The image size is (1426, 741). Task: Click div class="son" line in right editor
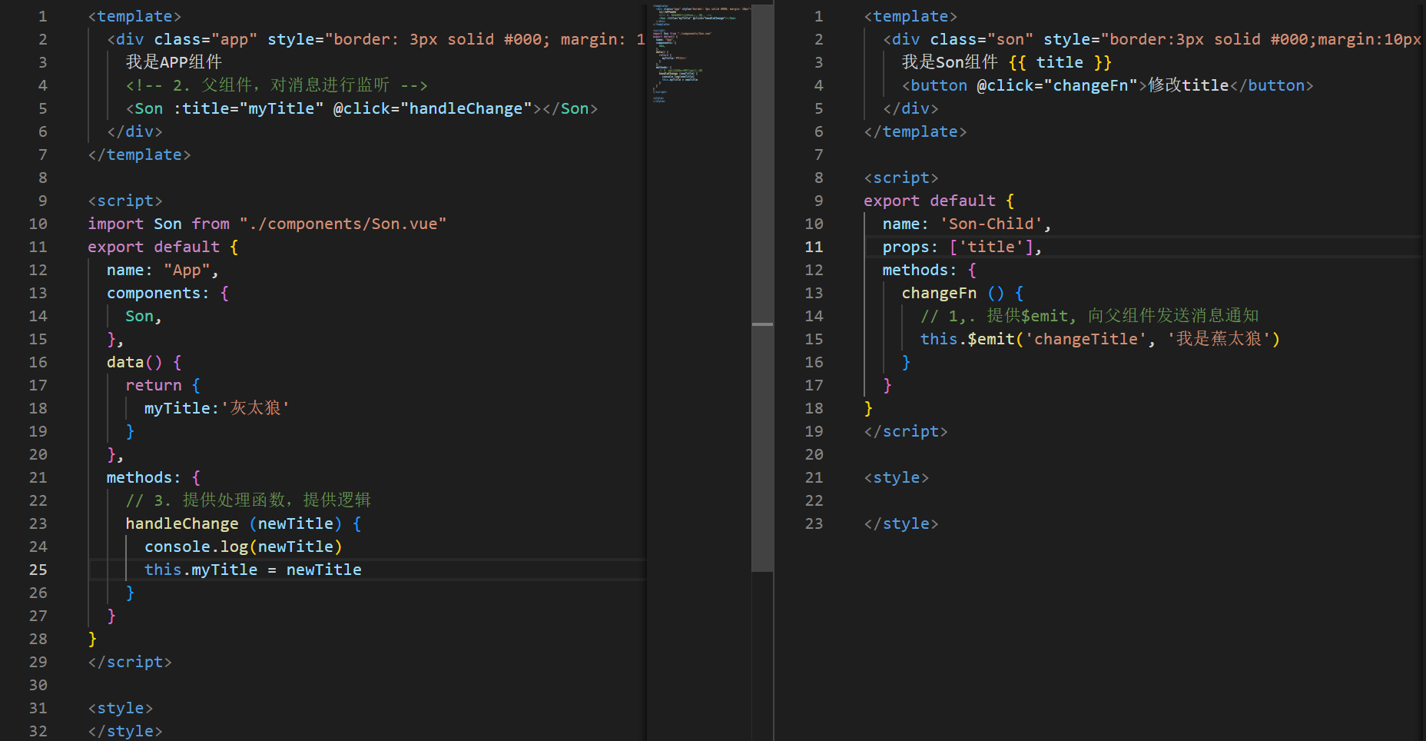(1152, 39)
